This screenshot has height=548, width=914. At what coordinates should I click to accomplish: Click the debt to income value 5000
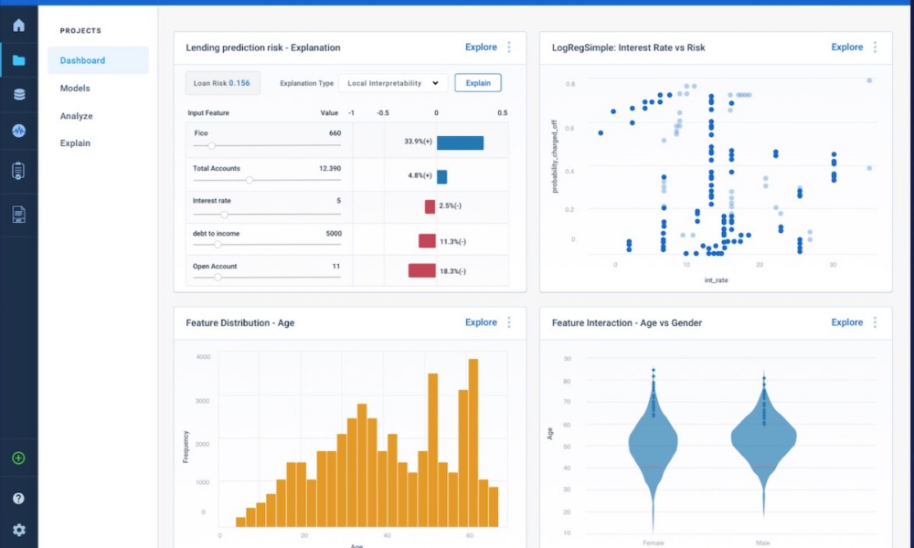click(x=334, y=234)
